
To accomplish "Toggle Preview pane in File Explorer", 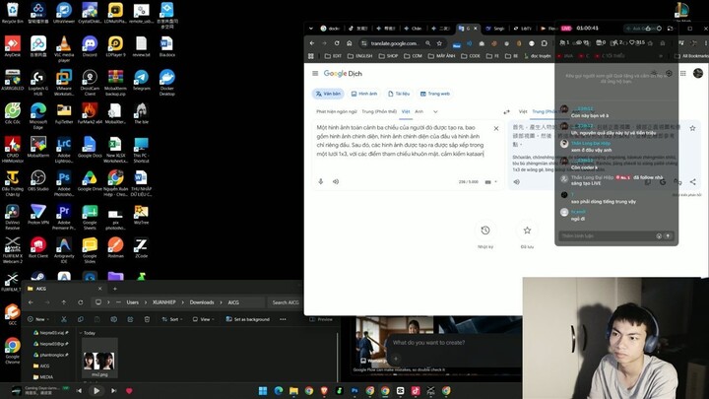I will pos(321,319).
